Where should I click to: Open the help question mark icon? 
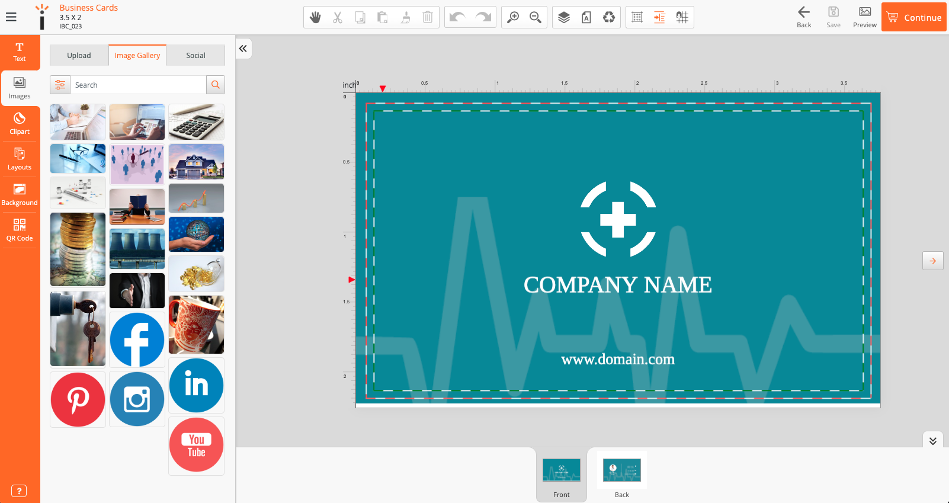pyautogui.click(x=19, y=491)
